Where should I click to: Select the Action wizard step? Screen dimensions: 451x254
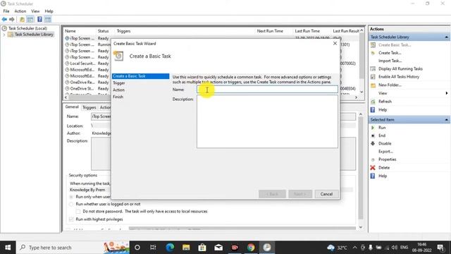click(119, 90)
